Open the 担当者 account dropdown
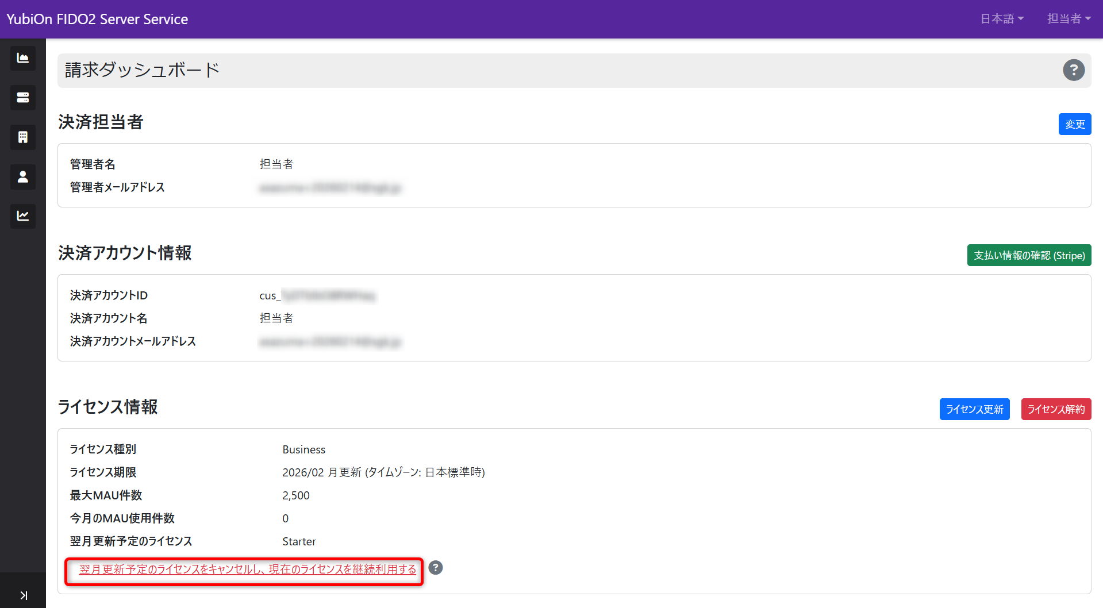 coord(1068,18)
